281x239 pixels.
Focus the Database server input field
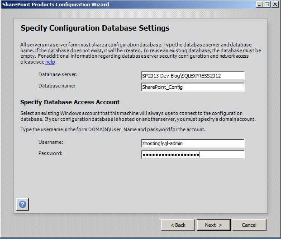click(193, 76)
